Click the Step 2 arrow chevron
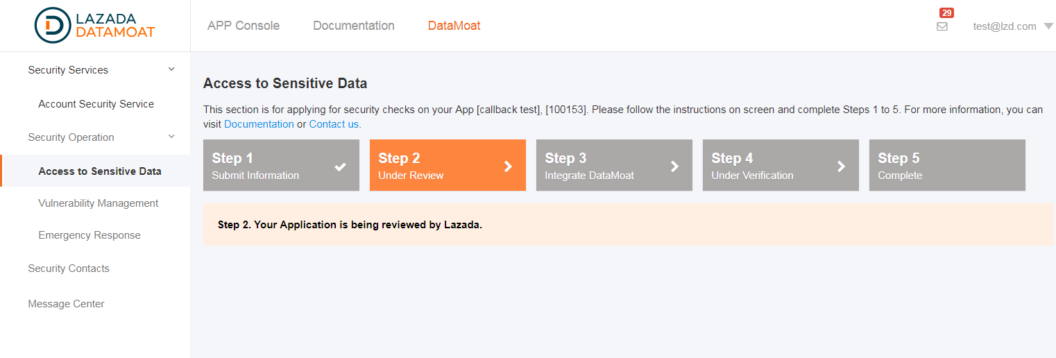 pyautogui.click(x=508, y=167)
